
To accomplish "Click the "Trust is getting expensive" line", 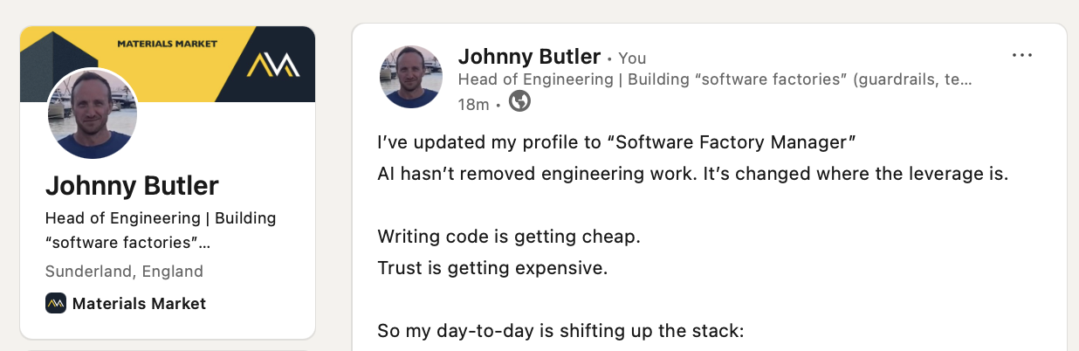I will click(x=491, y=268).
